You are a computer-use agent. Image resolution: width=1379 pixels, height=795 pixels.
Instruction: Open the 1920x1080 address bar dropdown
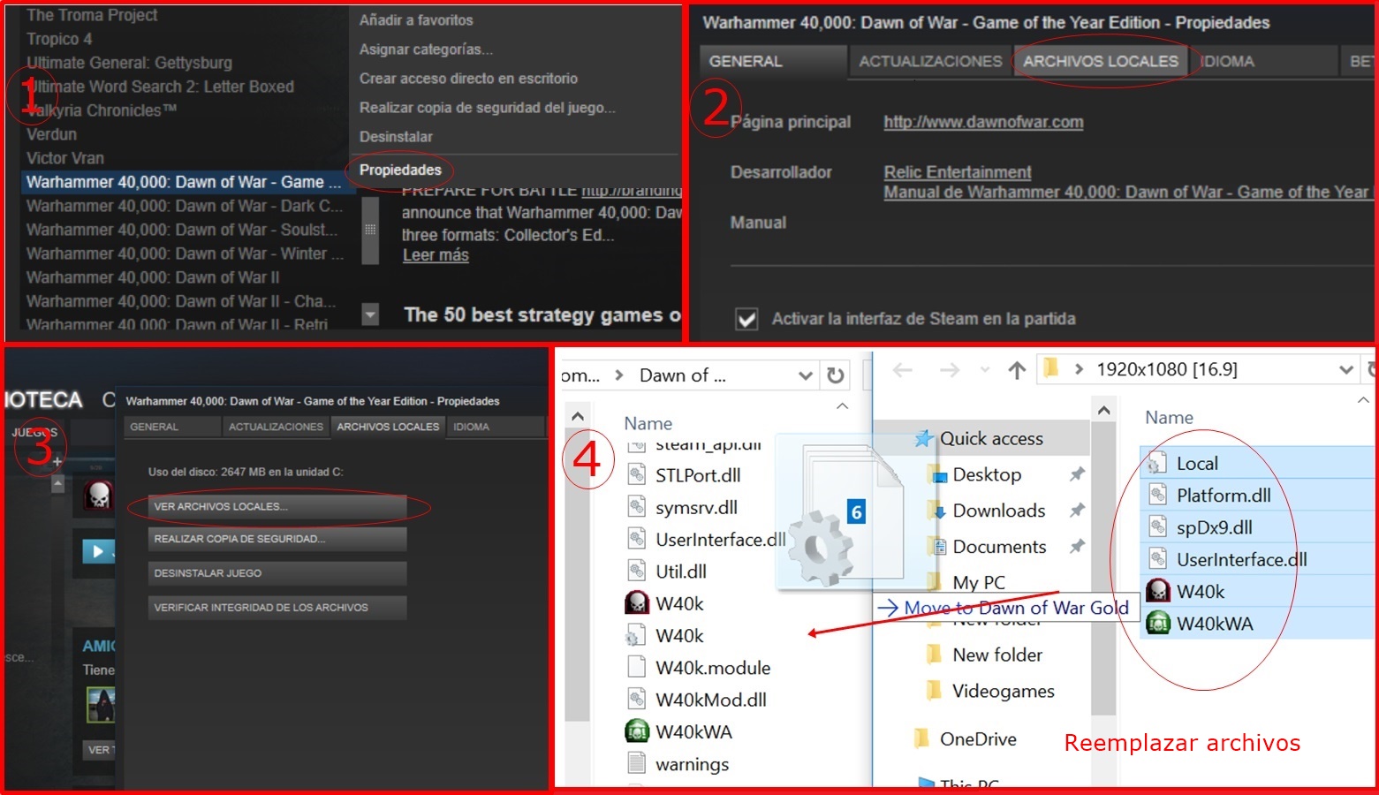1346,370
